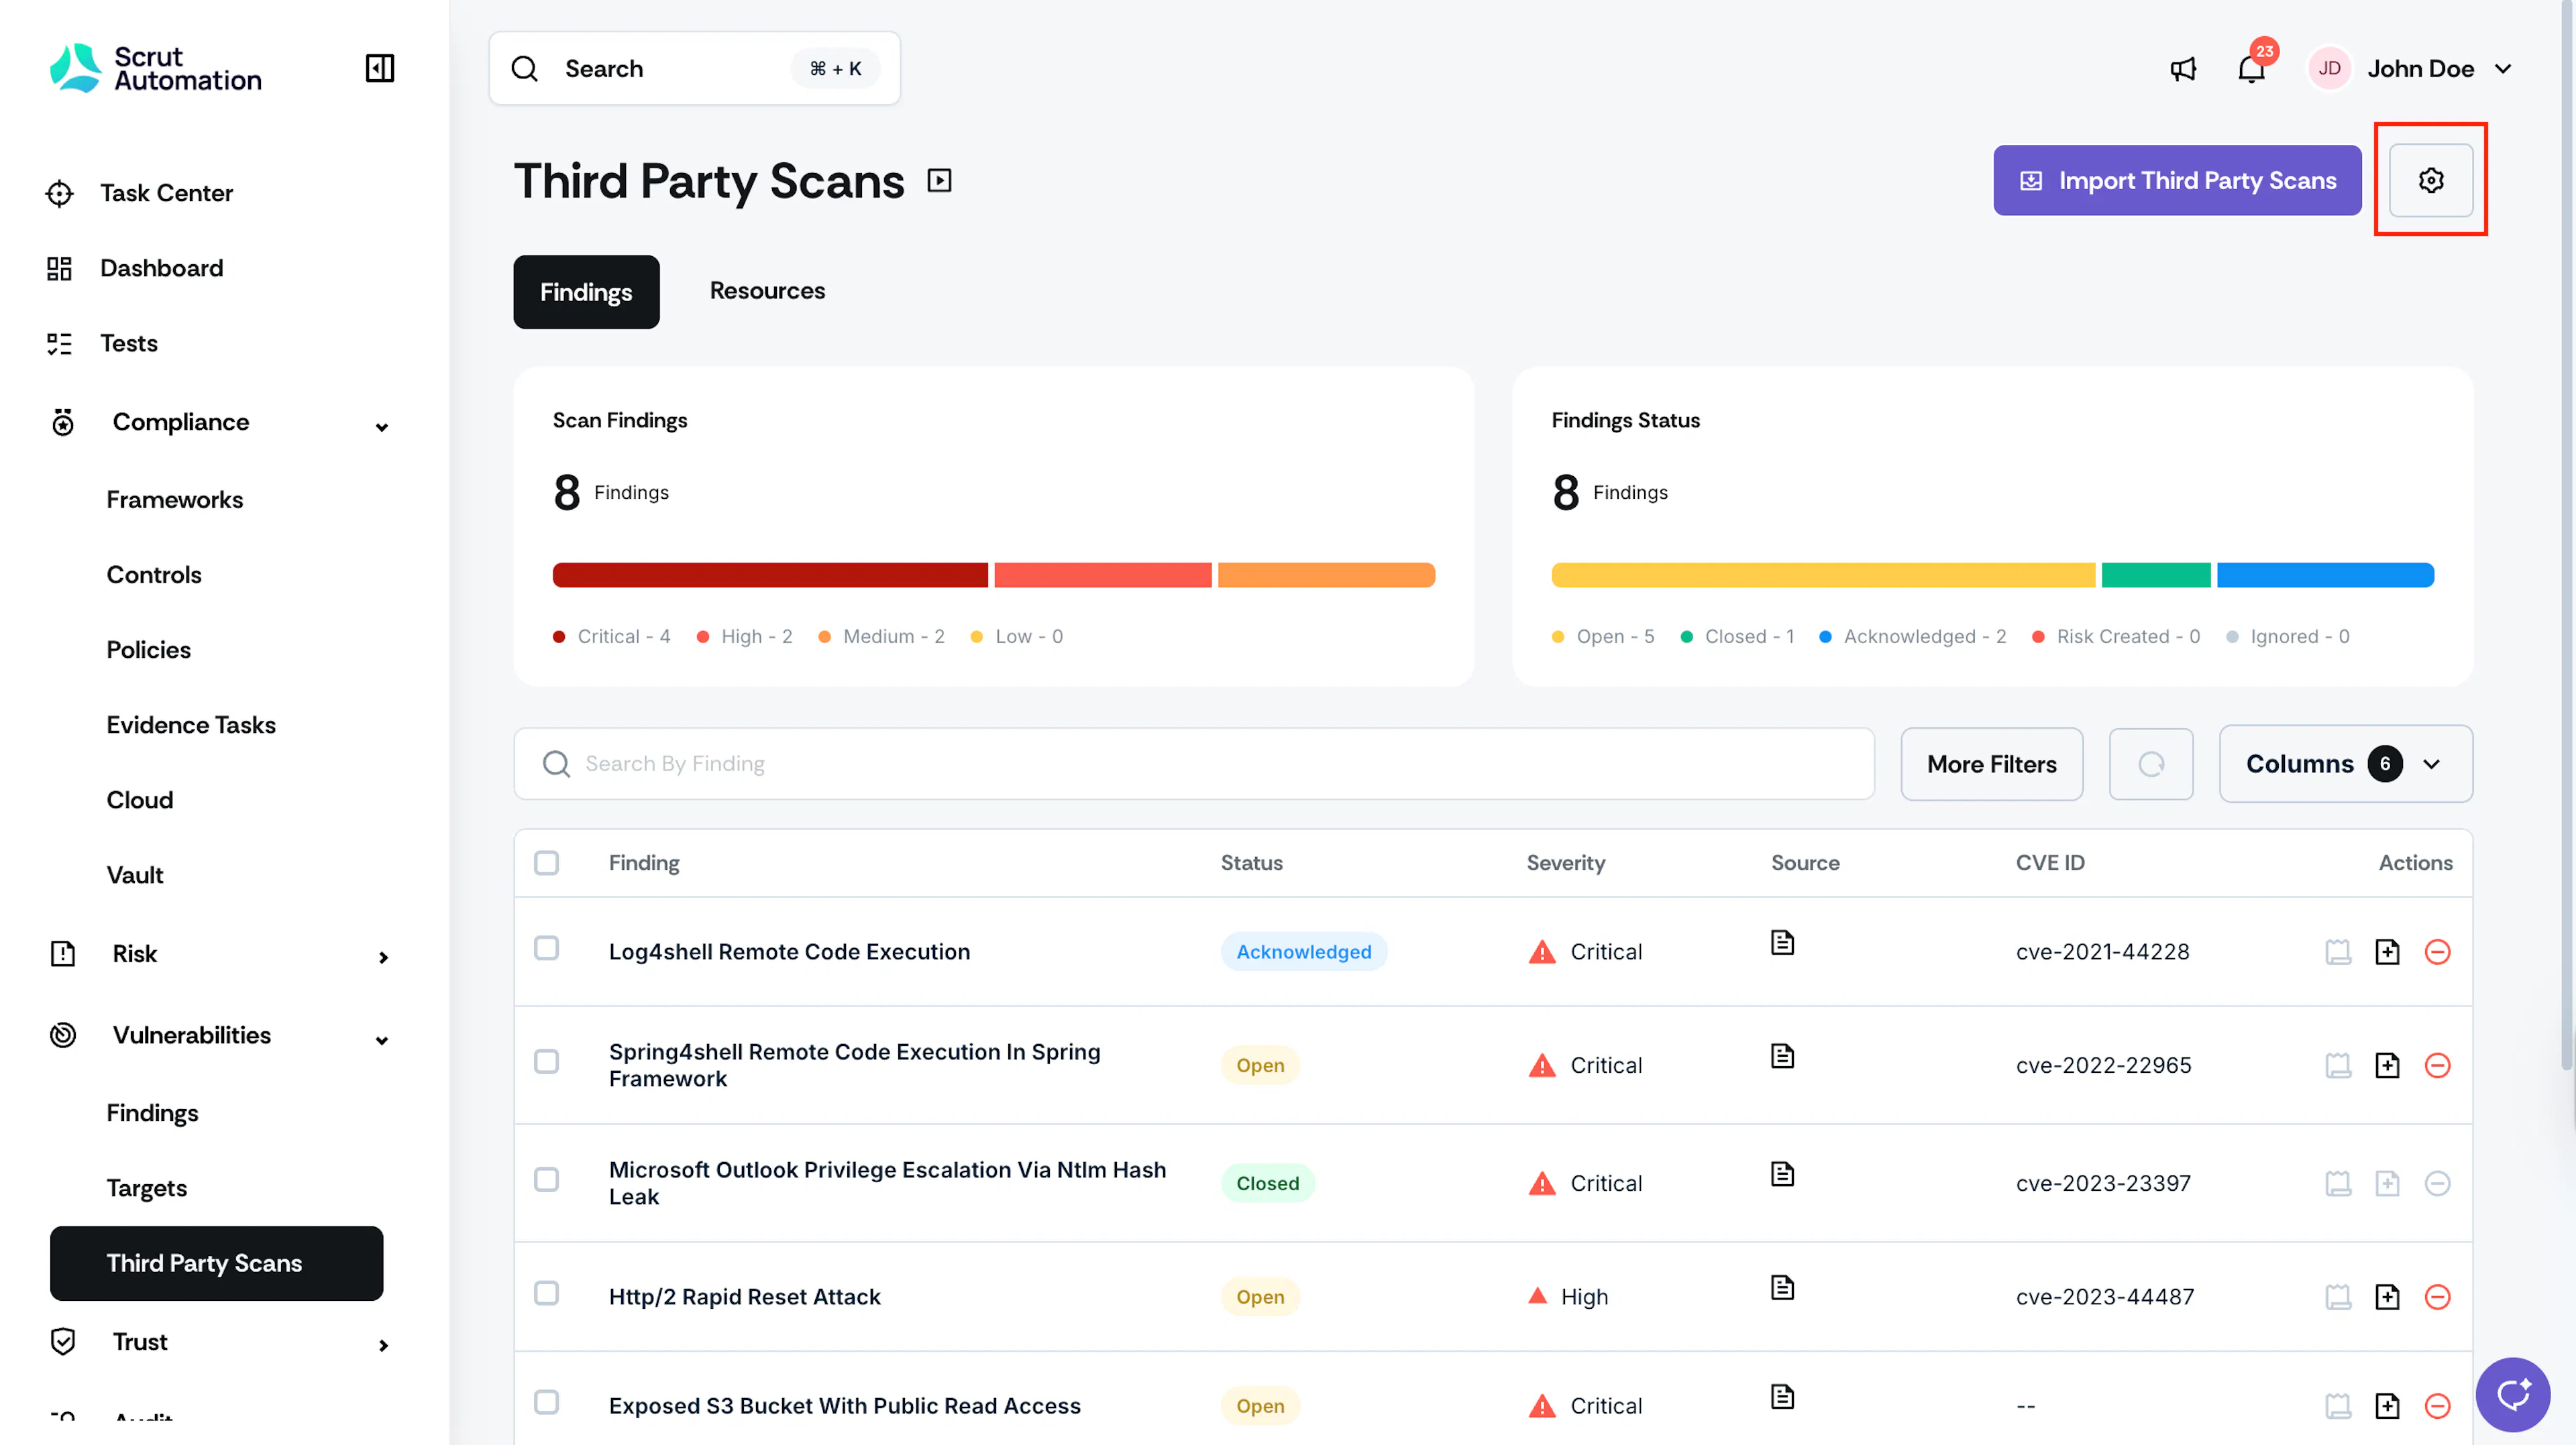This screenshot has height=1445, width=2576.
Task: Tick the select-all checkbox in table header
Action: tap(546, 862)
